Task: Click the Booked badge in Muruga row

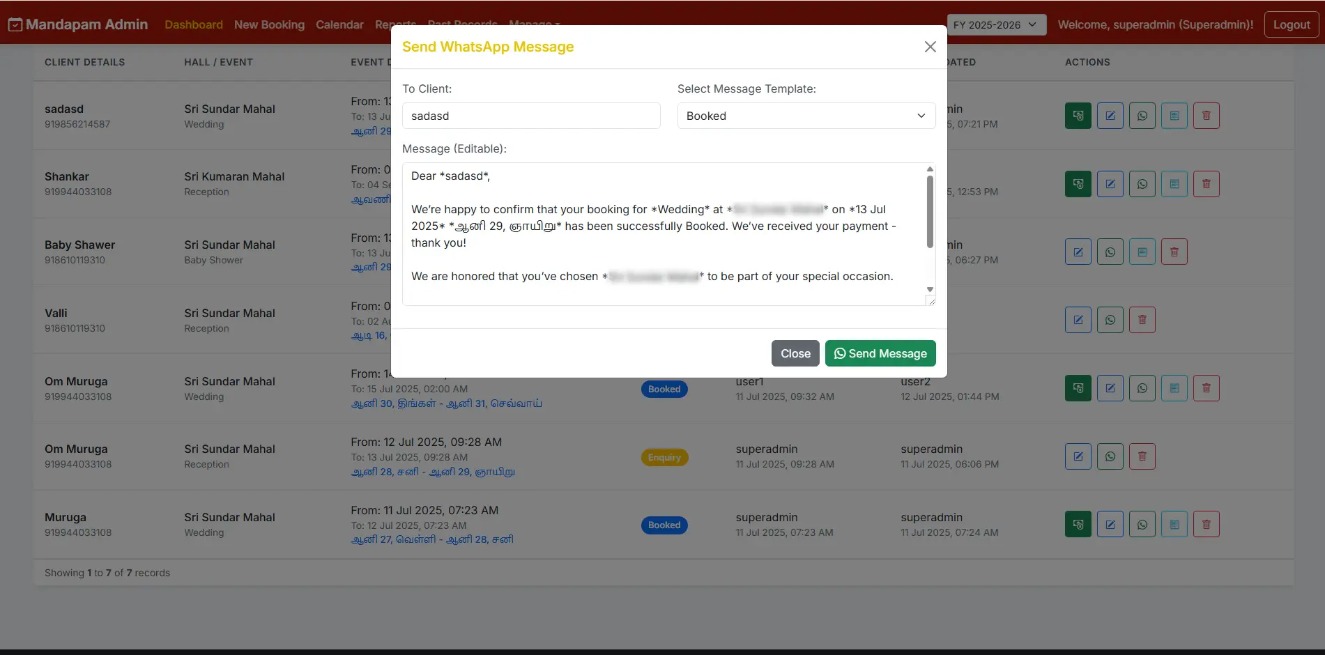Action: 664,525
